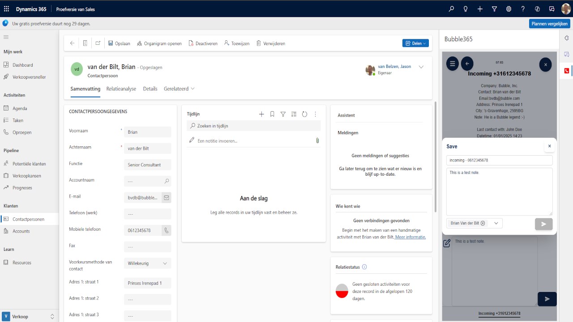Image resolution: width=573 pixels, height=322 pixels.
Task: Switch to the Samenvatting tab
Action: click(x=86, y=89)
